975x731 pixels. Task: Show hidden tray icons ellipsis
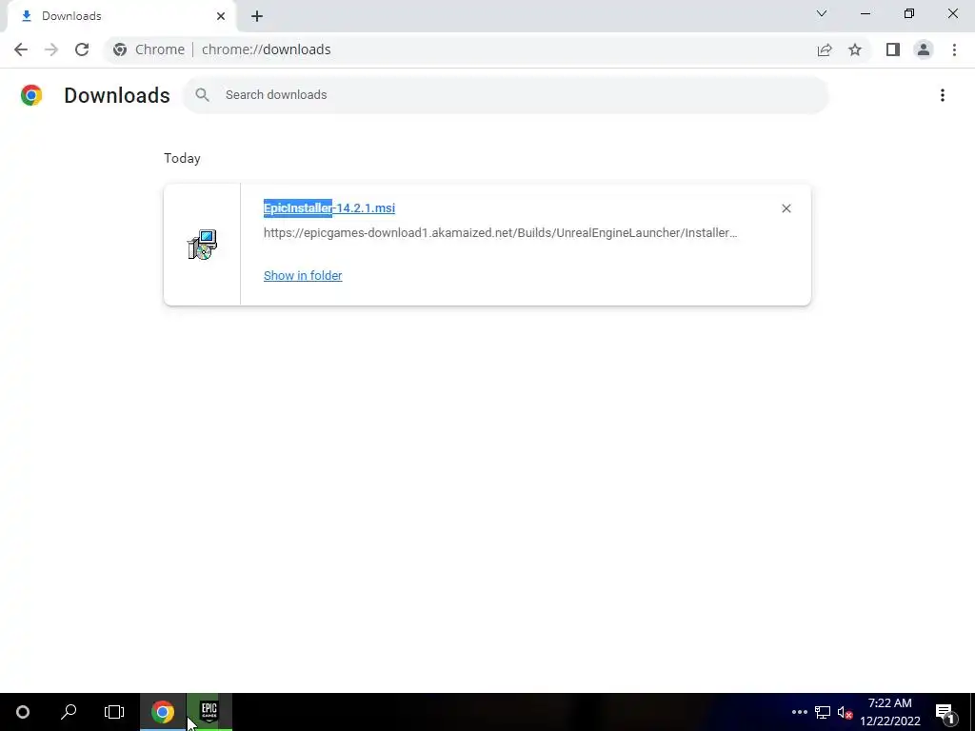point(799,712)
